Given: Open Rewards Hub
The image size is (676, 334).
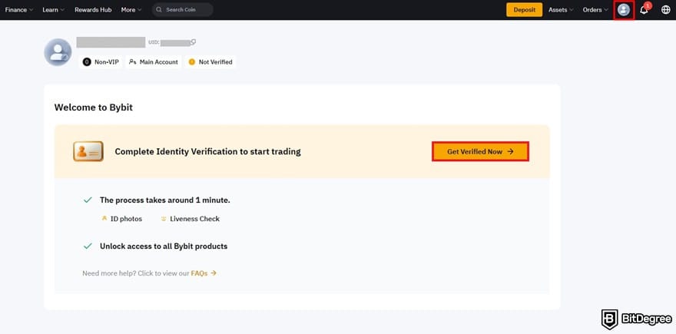Looking at the screenshot, I should [x=93, y=10].
